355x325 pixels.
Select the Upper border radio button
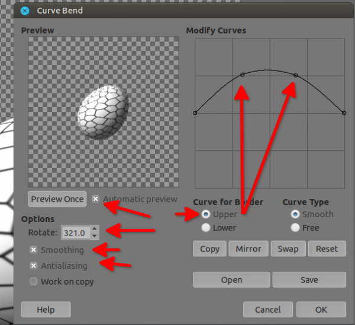click(205, 214)
